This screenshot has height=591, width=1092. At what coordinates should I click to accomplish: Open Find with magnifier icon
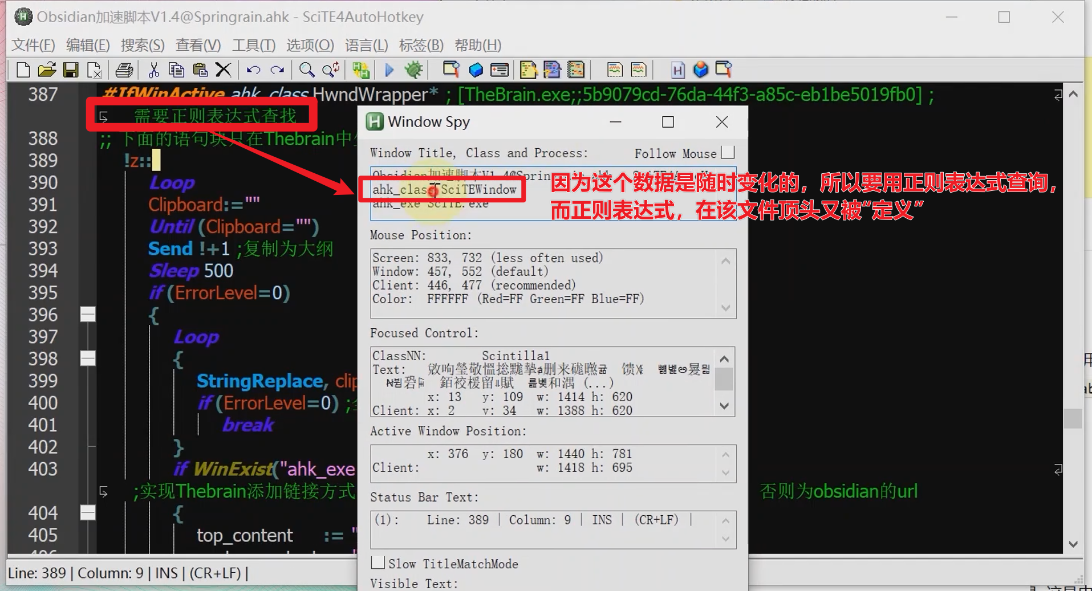tap(307, 70)
